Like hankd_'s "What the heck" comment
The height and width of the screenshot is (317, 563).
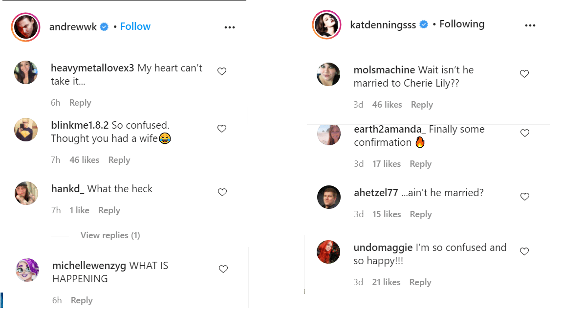point(222,192)
